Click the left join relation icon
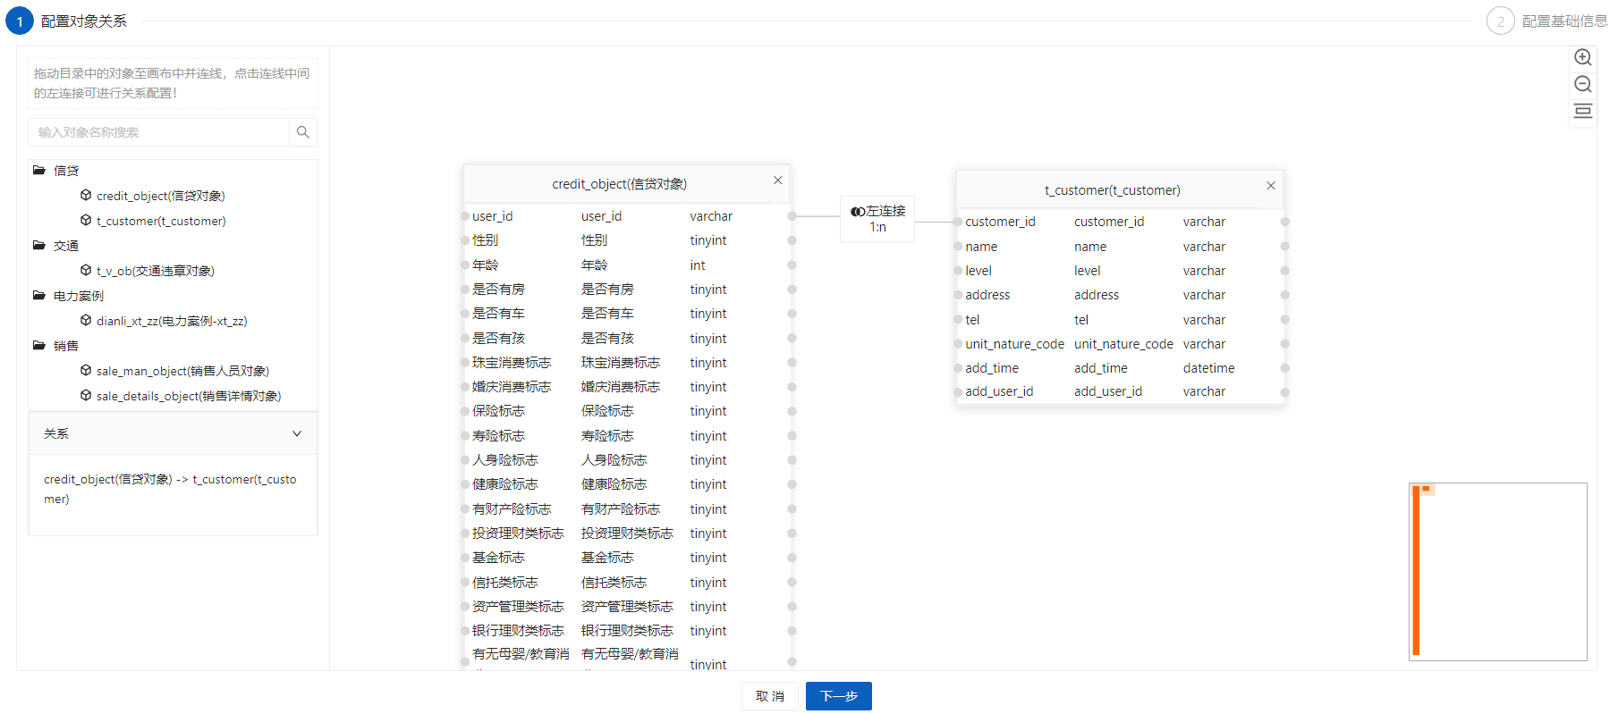The width and height of the screenshot is (1618, 714). [x=857, y=212]
